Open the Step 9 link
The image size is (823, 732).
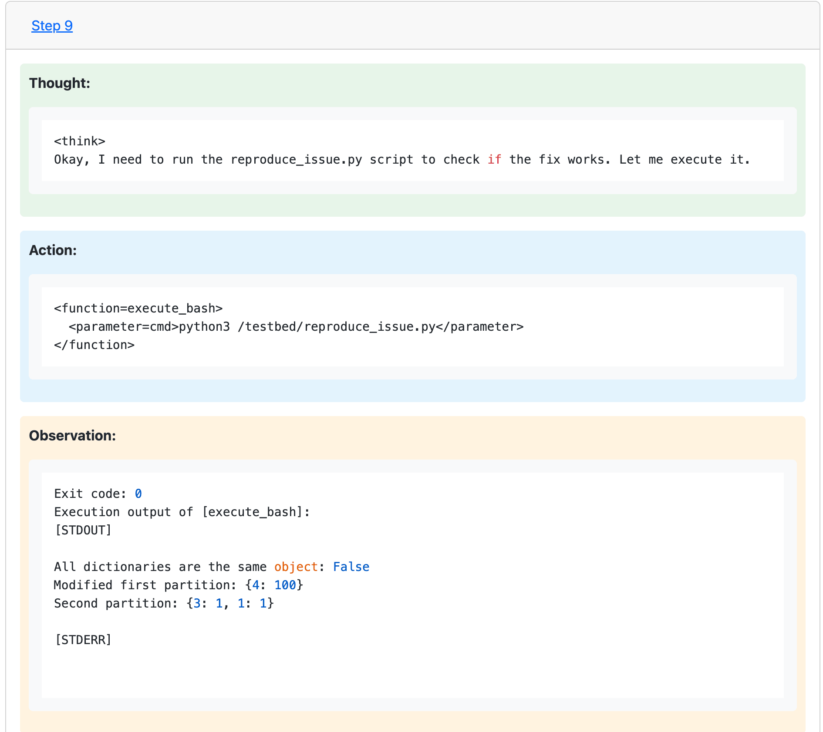click(52, 26)
